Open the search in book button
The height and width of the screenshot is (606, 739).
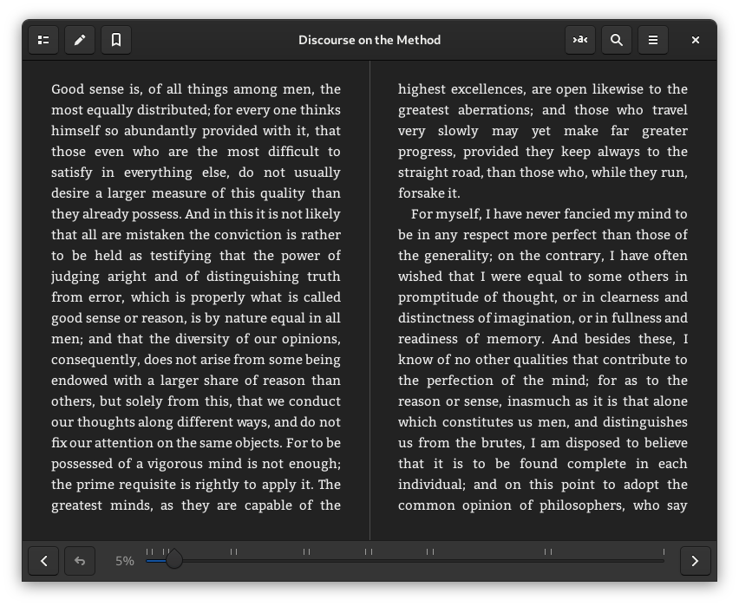(617, 40)
